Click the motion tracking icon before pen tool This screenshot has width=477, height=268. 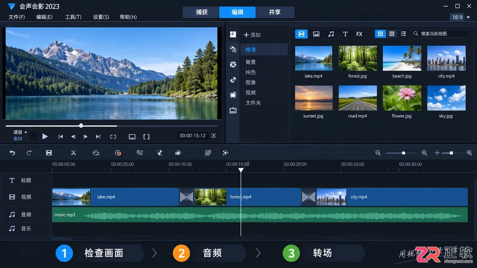point(140,153)
